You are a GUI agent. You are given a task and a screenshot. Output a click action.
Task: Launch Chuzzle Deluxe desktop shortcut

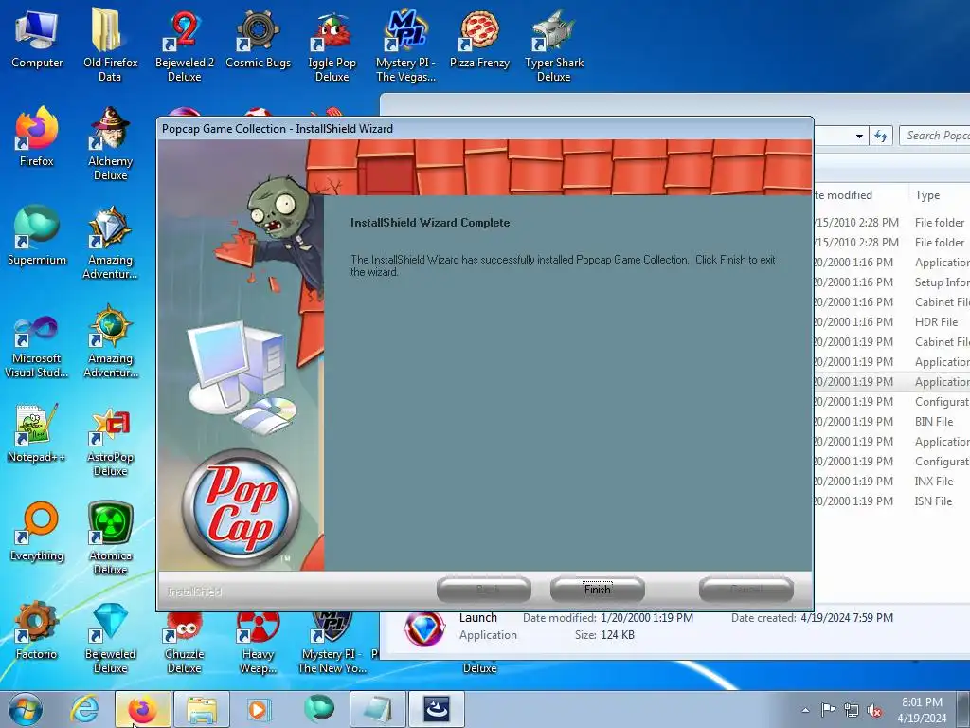(x=185, y=644)
